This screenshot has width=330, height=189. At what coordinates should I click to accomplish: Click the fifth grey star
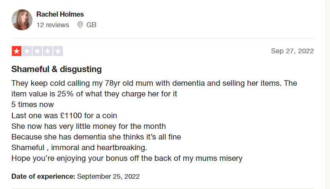[x=58, y=51]
